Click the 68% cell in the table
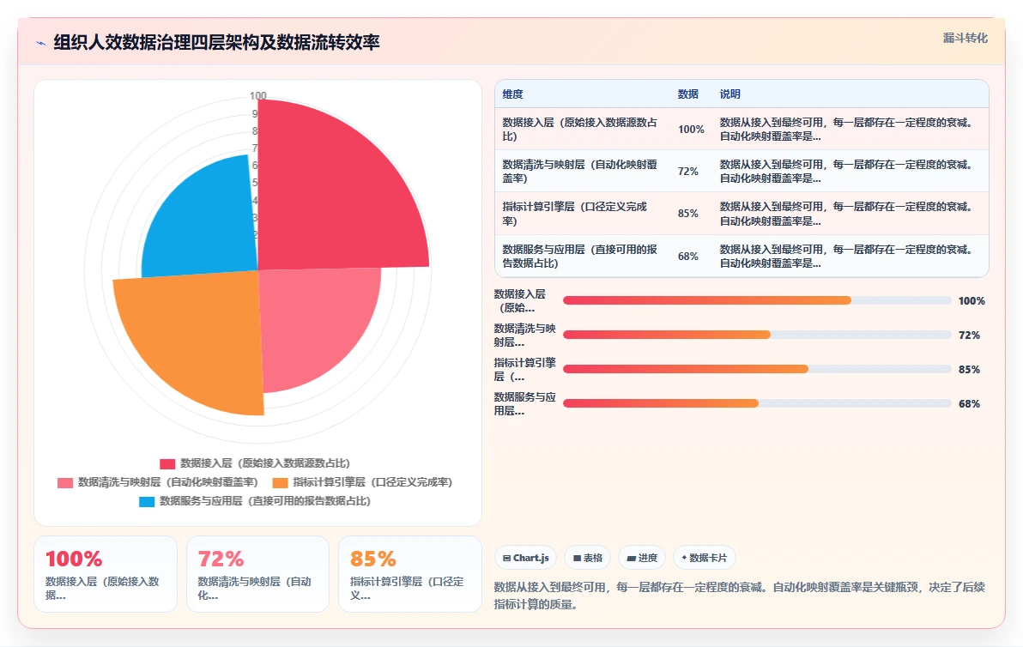This screenshot has width=1023, height=647. click(x=687, y=256)
